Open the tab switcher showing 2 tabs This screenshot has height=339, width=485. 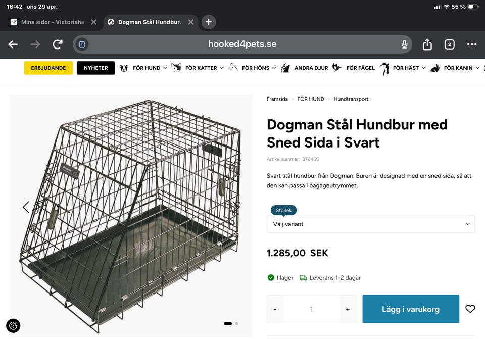pyautogui.click(x=449, y=44)
